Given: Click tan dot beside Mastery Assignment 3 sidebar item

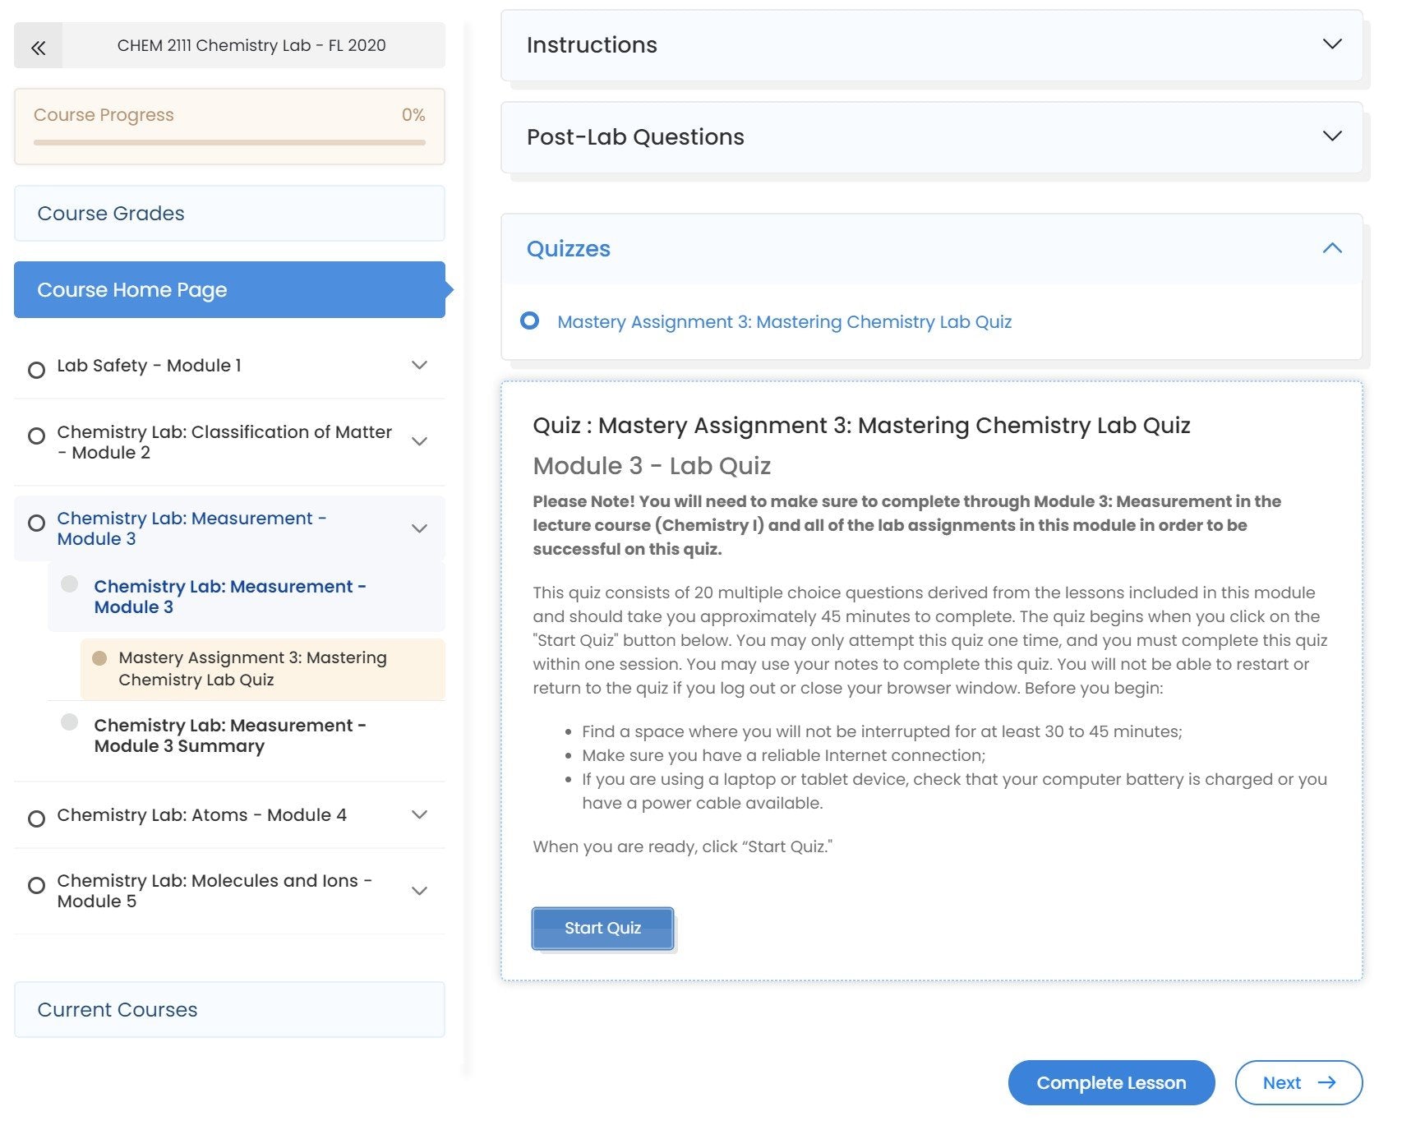Looking at the screenshot, I should [x=99, y=658].
